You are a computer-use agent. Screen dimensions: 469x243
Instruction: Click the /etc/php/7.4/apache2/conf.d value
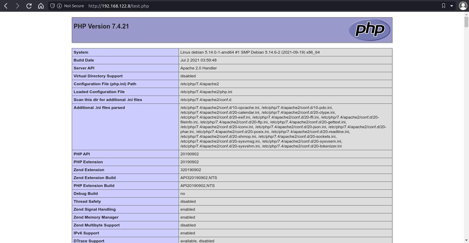pyautogui.click(x=206, y=100)
